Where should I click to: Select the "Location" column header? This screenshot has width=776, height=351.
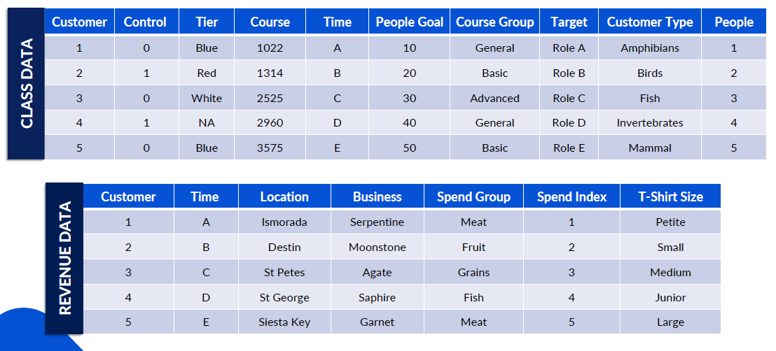[284, 197]
